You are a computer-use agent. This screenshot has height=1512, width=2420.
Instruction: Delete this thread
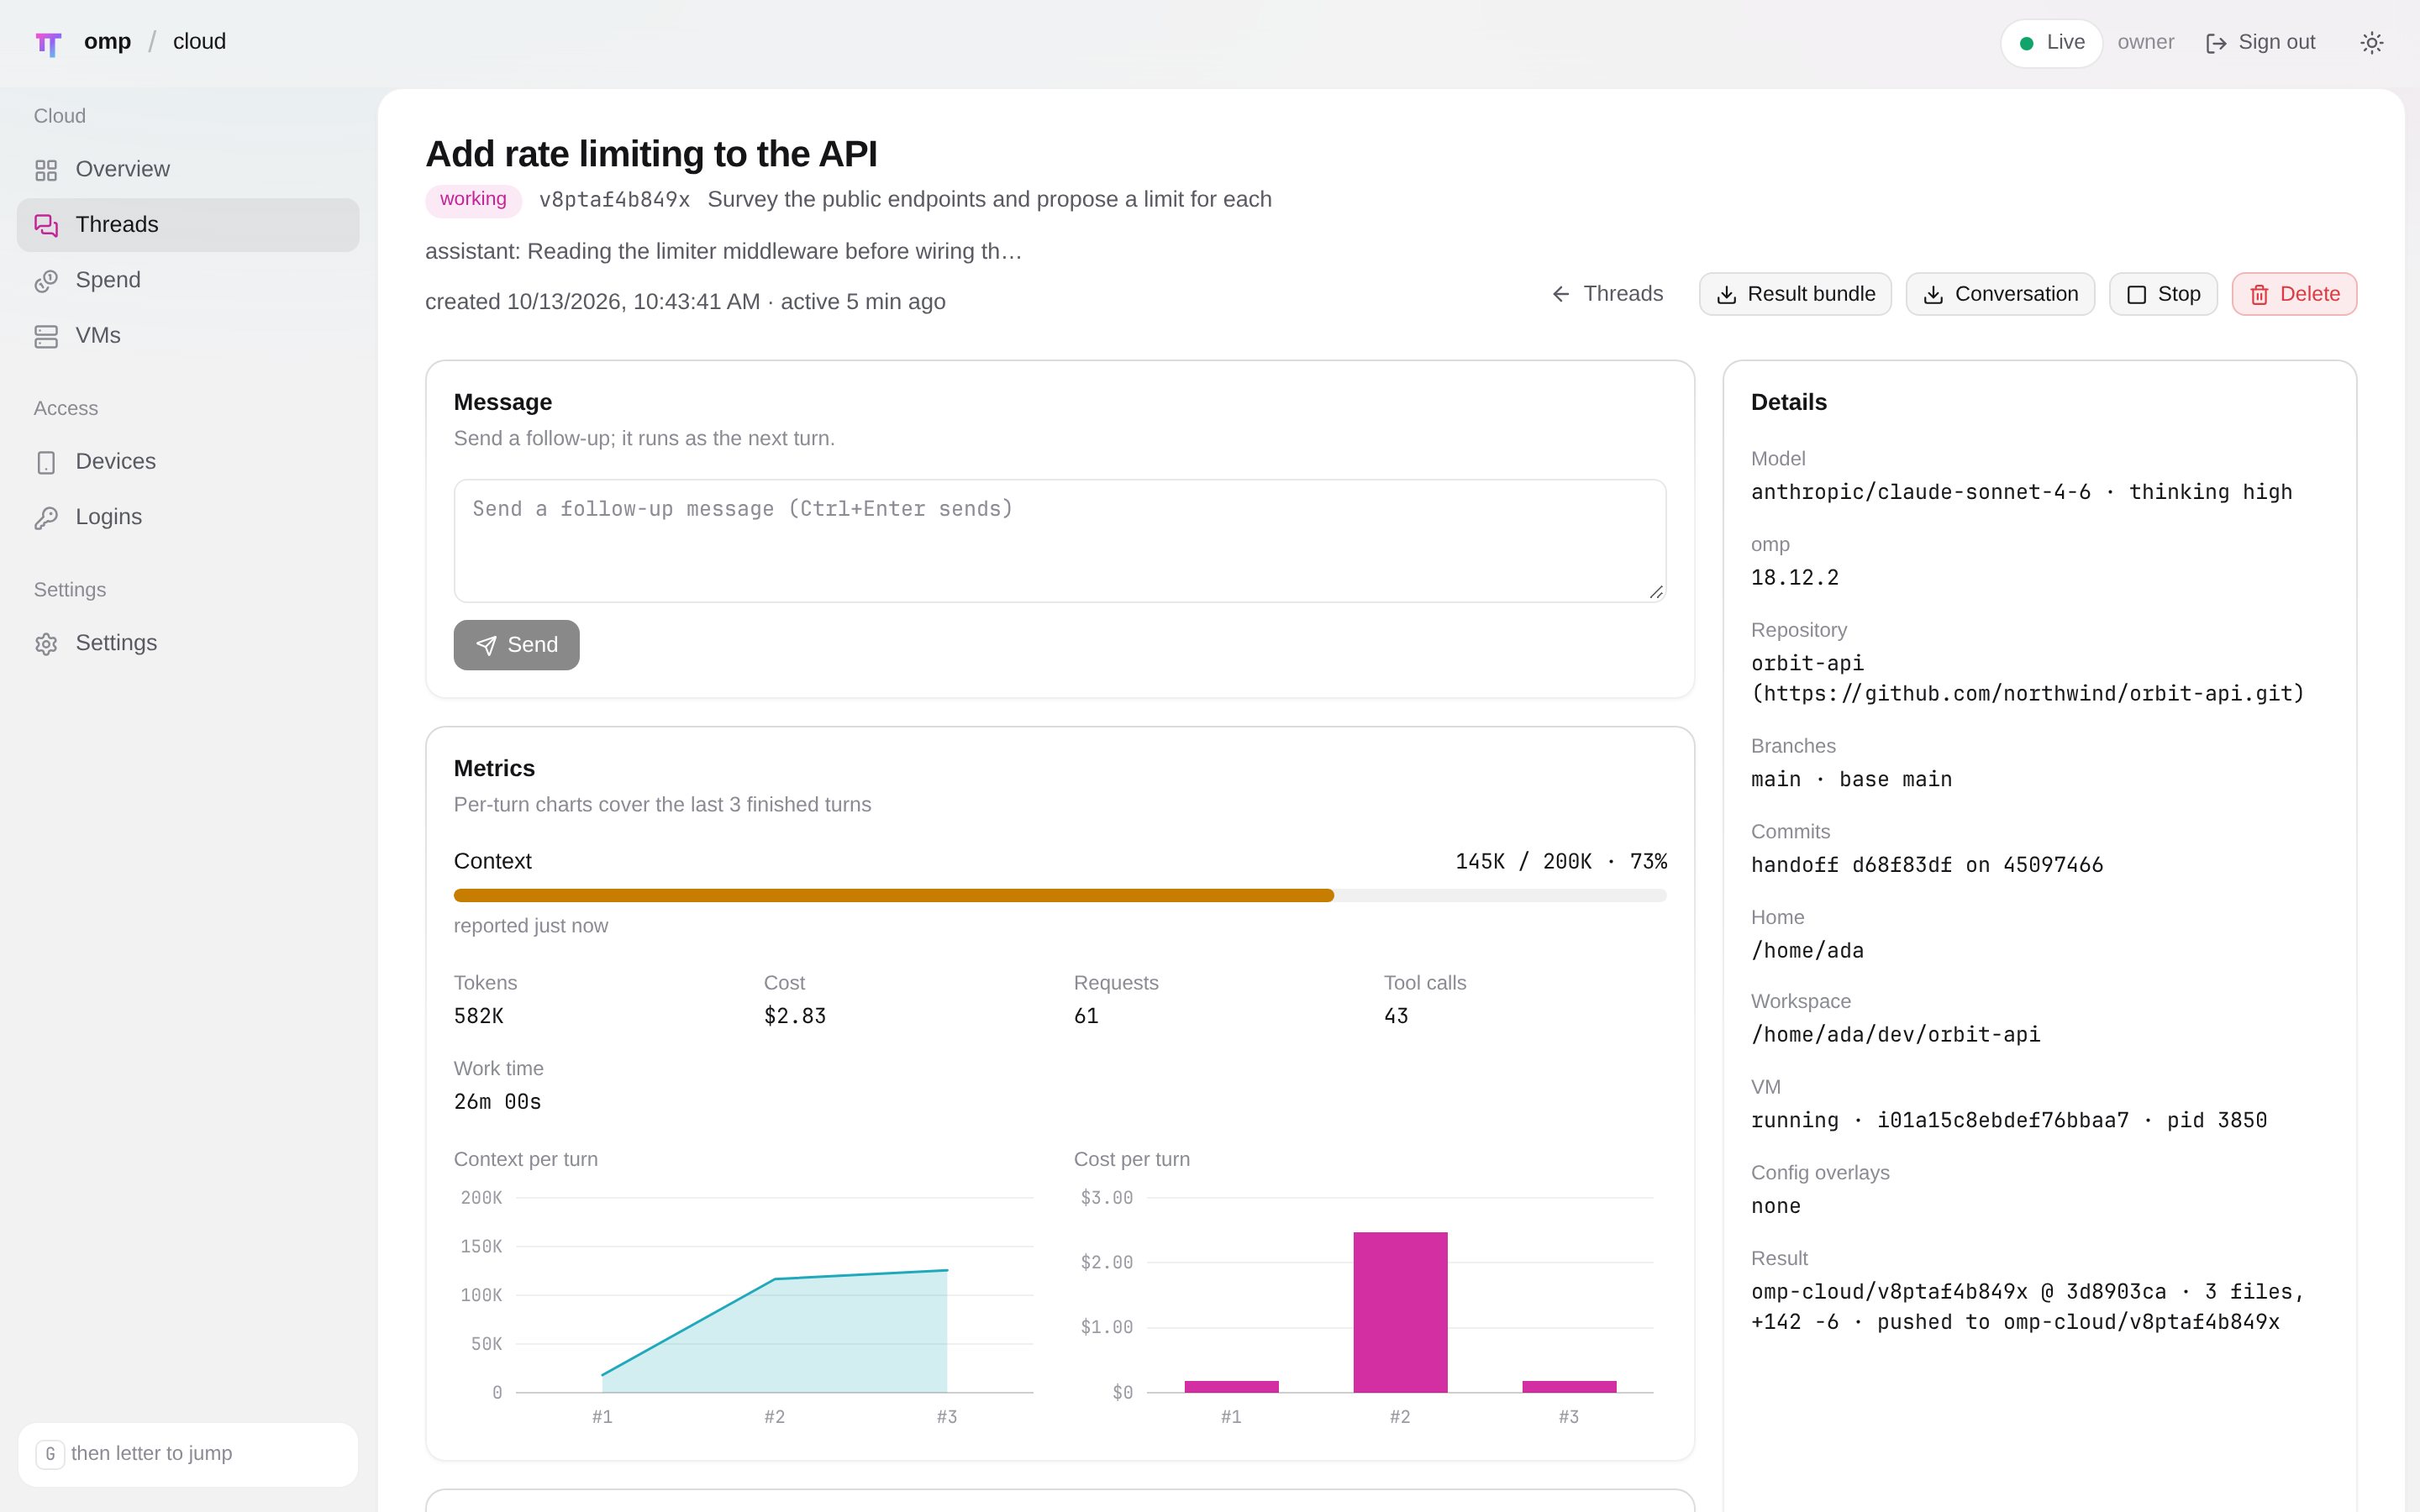[2294, 294]
